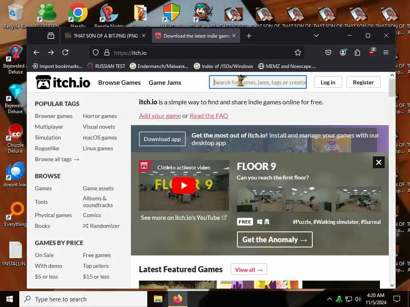Screen dimensions: 410x307
Task: Play the Floor 9 YouTube video
Action: coord(183,185)
